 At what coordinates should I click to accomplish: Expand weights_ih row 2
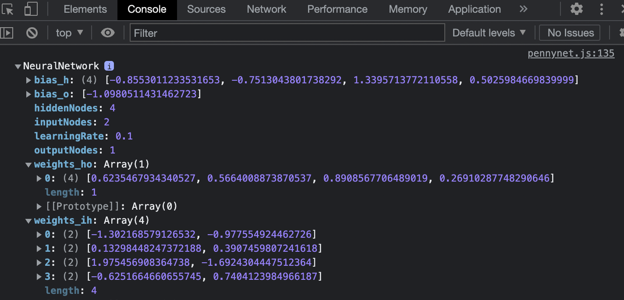[x=39, y=263]
